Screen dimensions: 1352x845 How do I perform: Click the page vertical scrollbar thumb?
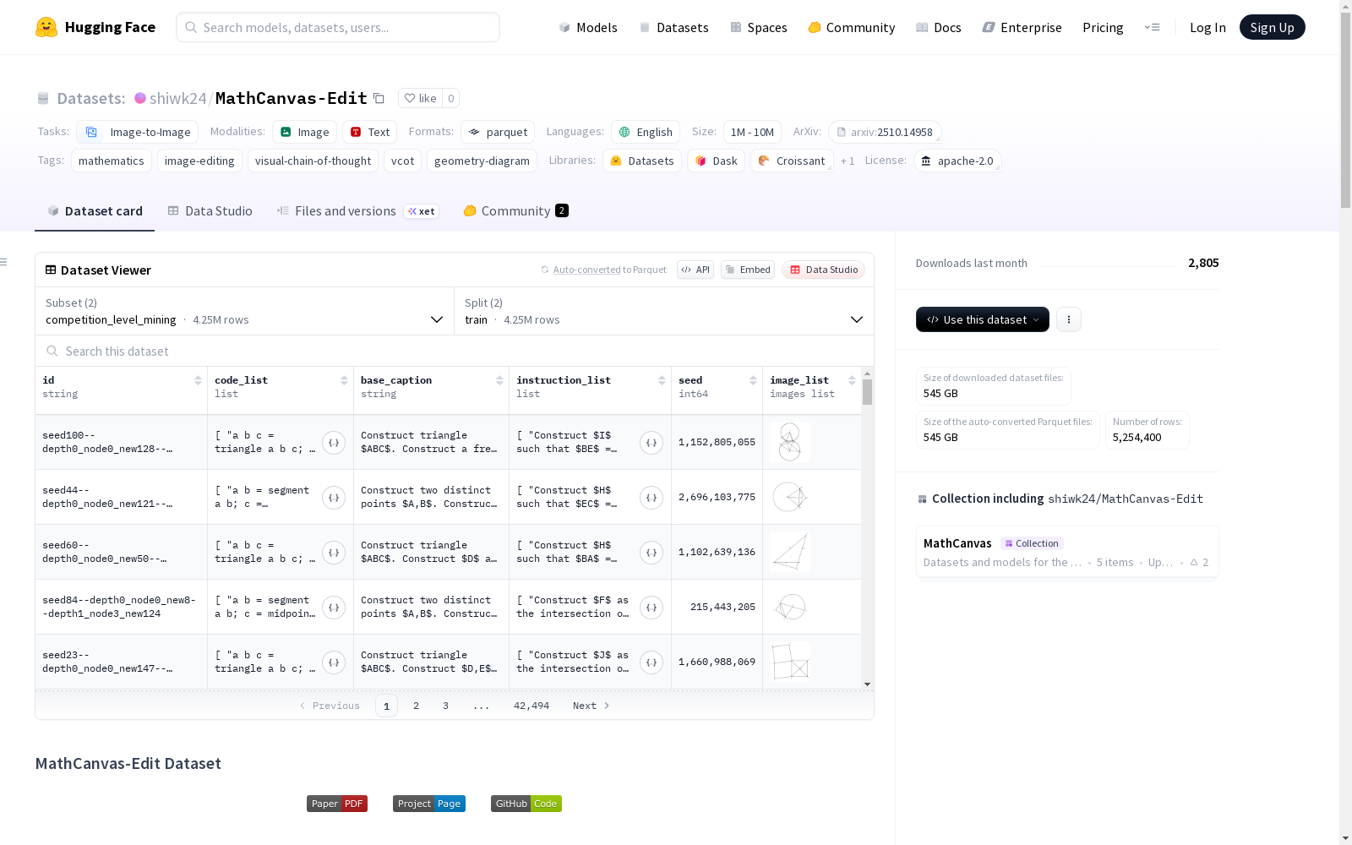click(x=1345, y=109)
